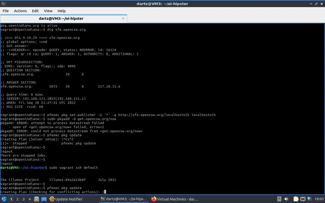
Task: Switch to the Virtual Machines Firefox window
Action: tap(174, 199)
